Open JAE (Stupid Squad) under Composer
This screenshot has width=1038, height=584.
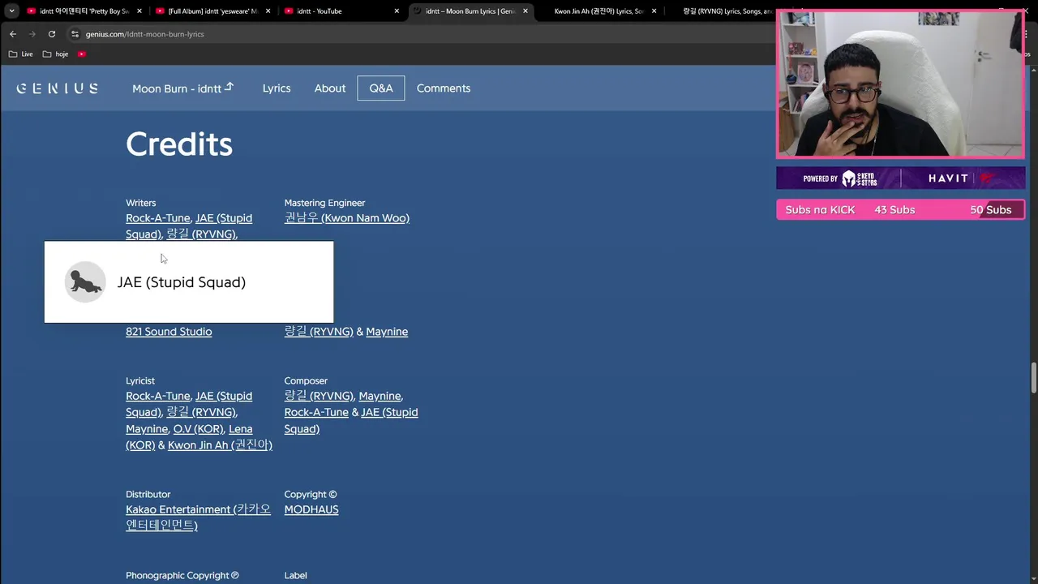tap(389, 412)
